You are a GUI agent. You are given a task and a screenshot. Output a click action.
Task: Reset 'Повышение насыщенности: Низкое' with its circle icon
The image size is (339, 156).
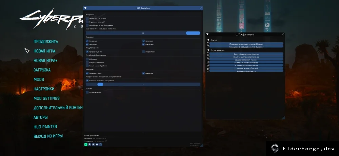click(208, 44)
